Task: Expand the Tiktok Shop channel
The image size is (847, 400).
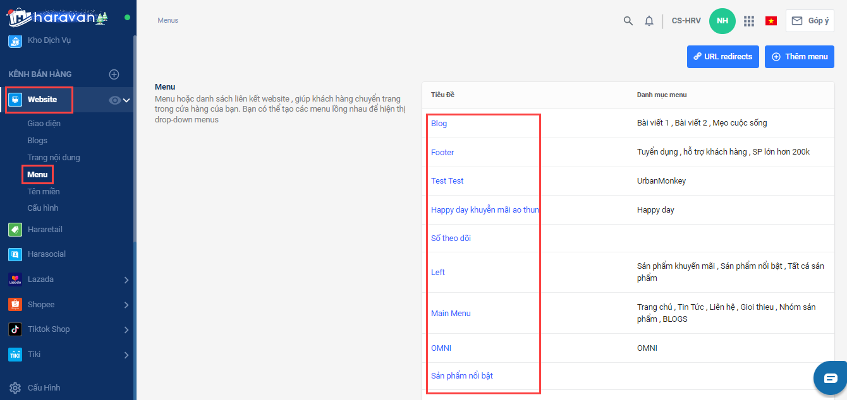Action: coord(126,329)
